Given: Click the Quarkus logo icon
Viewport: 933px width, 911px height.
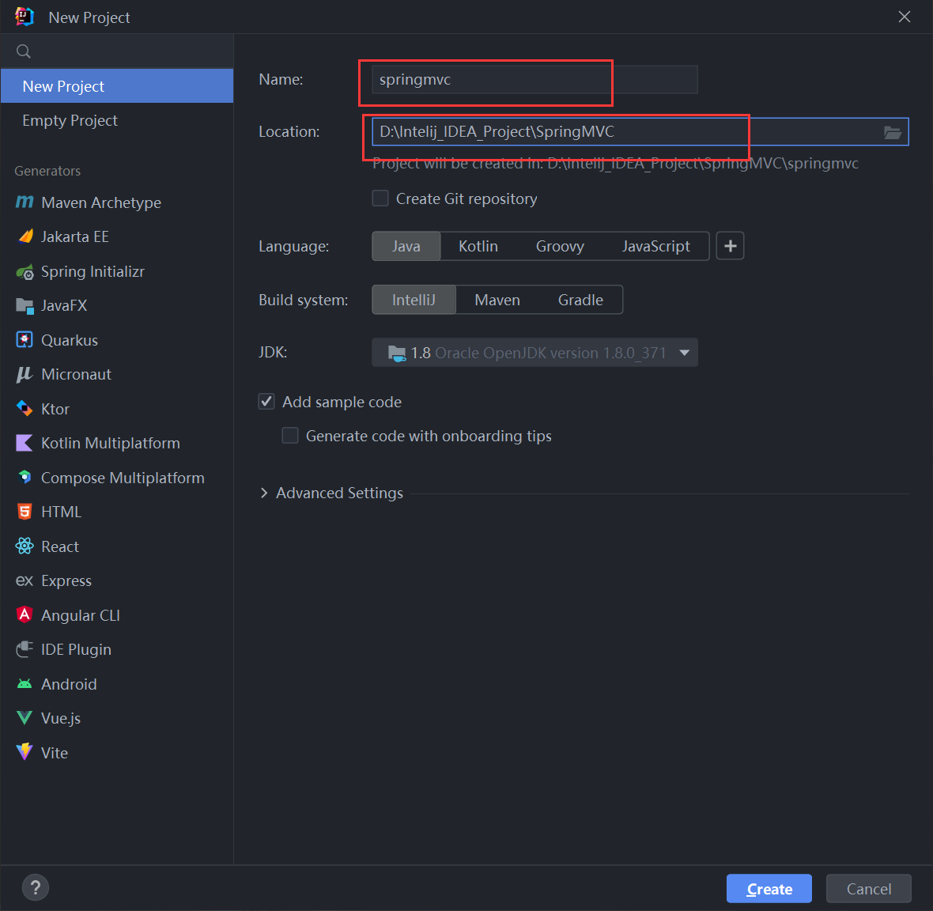Looking at the screenshot, I should click(25, 340).
